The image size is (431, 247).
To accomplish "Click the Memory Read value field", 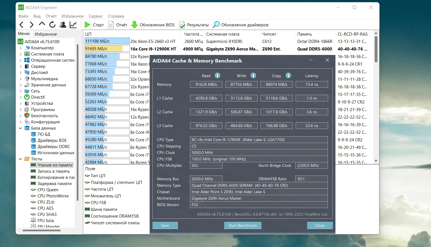I will [206, 84].
